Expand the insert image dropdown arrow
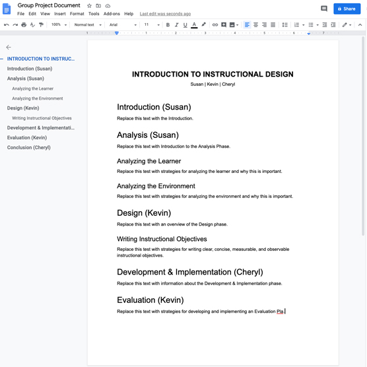 238,25
